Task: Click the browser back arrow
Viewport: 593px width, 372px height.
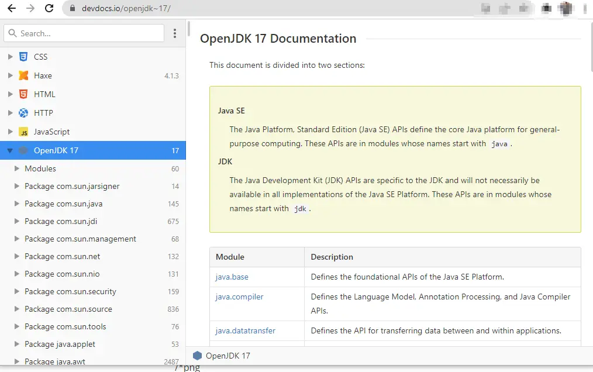Action: click(12, 8)
